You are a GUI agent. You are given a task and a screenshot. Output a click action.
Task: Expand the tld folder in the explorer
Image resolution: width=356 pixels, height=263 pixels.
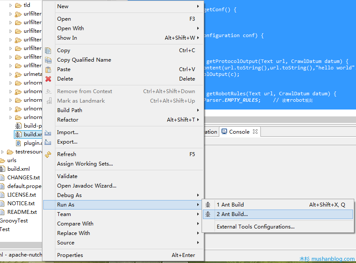[x=11, y=5]
